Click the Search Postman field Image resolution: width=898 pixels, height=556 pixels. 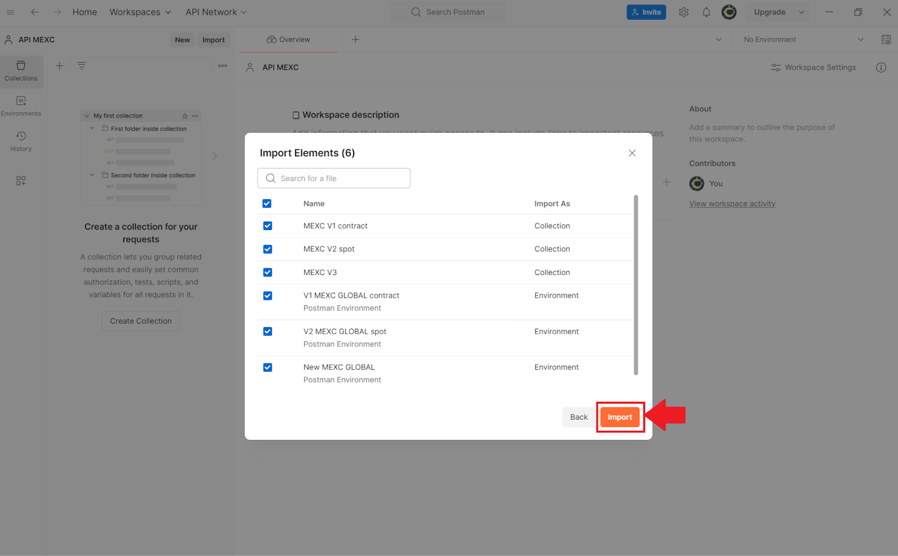click(448, 12)
